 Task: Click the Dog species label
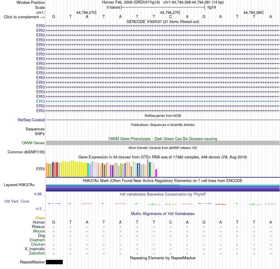click(x=41, y=236)
